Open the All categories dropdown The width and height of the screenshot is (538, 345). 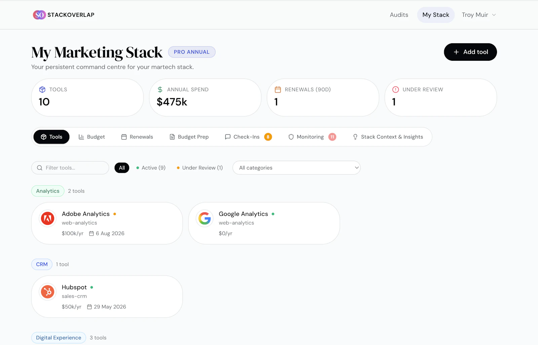[297, 168]
